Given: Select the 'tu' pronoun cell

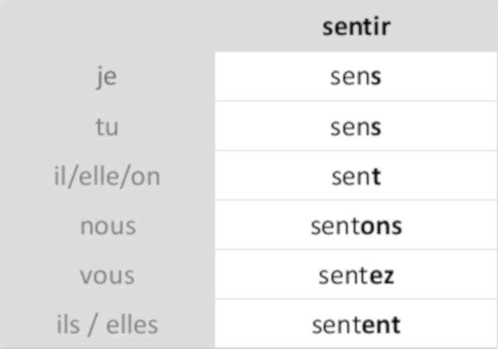Looking at the screenshot, I should pyautogui.click(x=107, y=127).
